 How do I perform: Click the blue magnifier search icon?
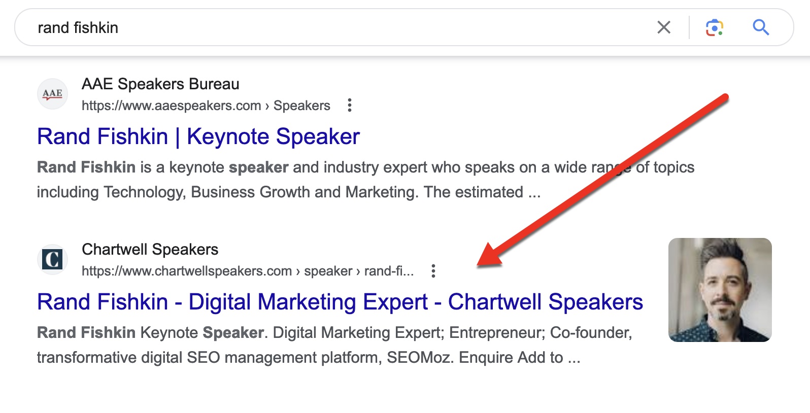tap(761, 27)
